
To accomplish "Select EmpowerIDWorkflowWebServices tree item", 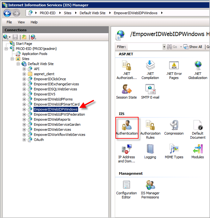I will [x=59, y=135].
